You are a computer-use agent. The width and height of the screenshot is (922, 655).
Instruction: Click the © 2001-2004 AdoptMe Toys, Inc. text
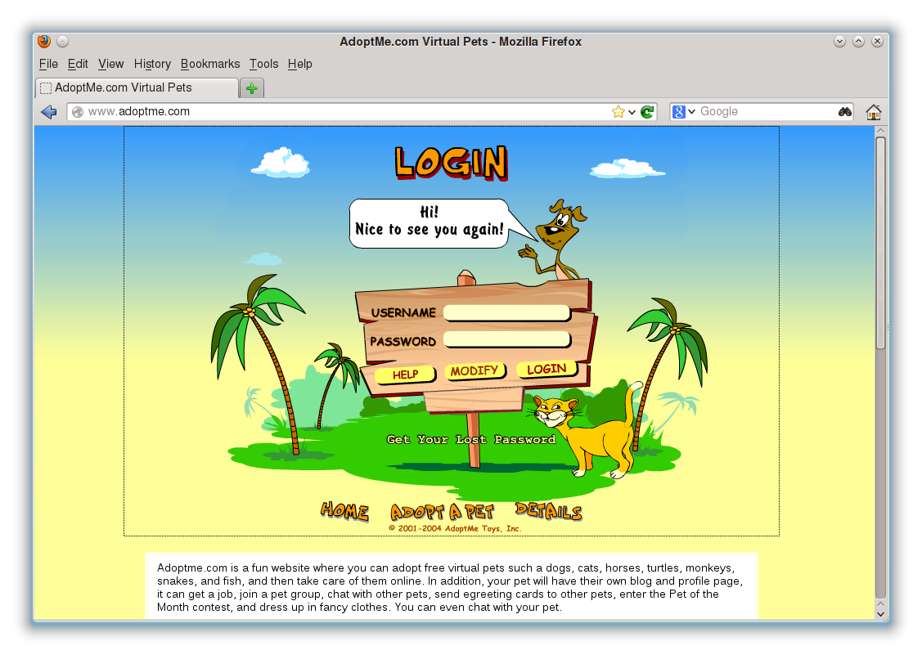[455, 528]
